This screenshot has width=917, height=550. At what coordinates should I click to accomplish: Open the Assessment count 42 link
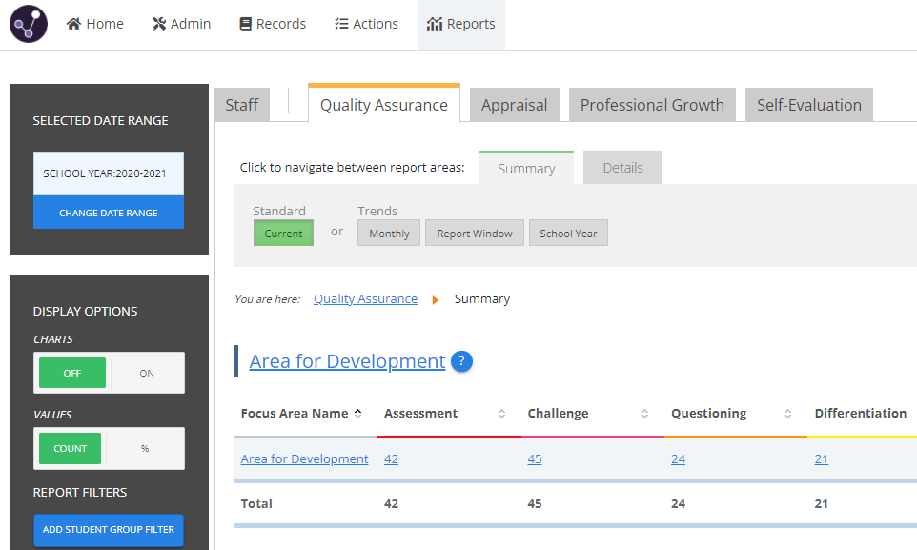[391, 459]
